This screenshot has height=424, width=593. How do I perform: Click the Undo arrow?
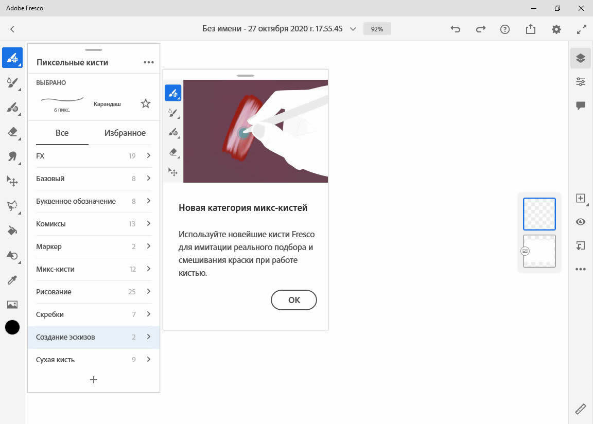(455, 29)
